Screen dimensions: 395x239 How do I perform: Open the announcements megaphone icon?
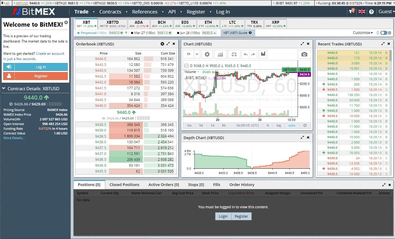click(351, 11)
